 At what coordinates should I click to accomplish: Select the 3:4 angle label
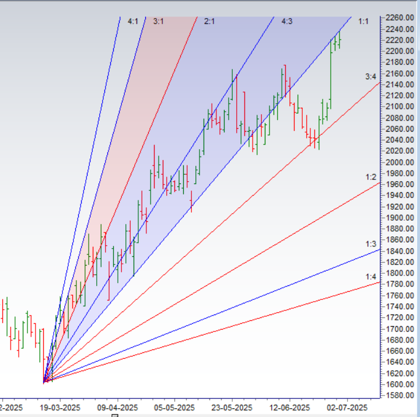(370, 76)
